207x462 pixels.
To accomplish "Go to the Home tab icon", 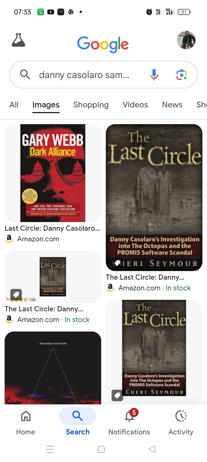I will point(26,416).
